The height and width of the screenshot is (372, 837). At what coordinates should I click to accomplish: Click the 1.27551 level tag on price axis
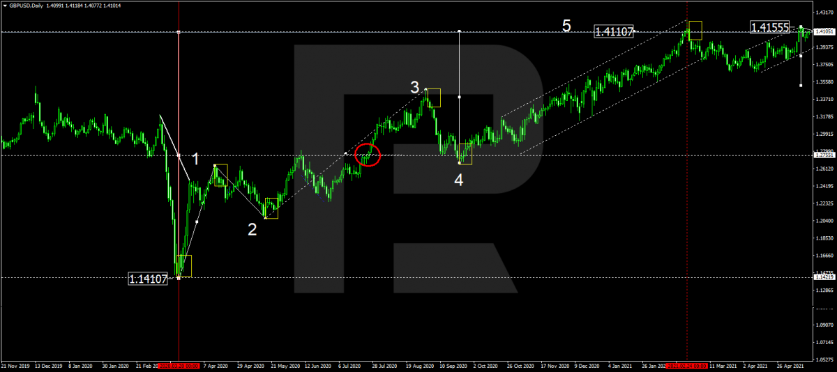click(825, 155)
